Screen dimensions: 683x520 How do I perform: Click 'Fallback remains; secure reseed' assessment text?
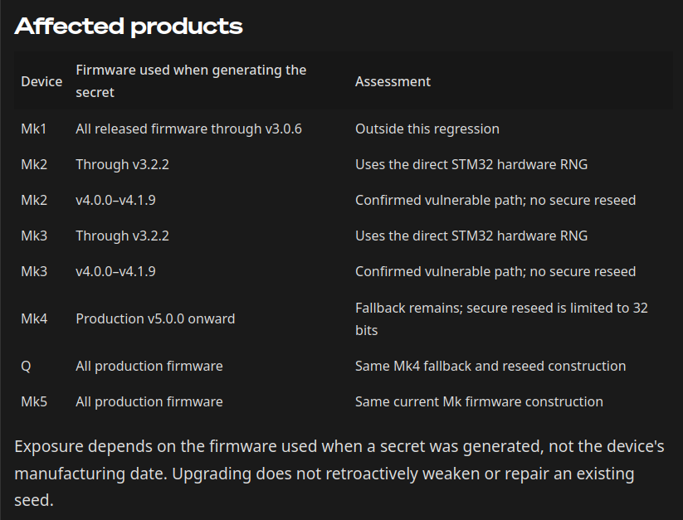click(501, 319)
